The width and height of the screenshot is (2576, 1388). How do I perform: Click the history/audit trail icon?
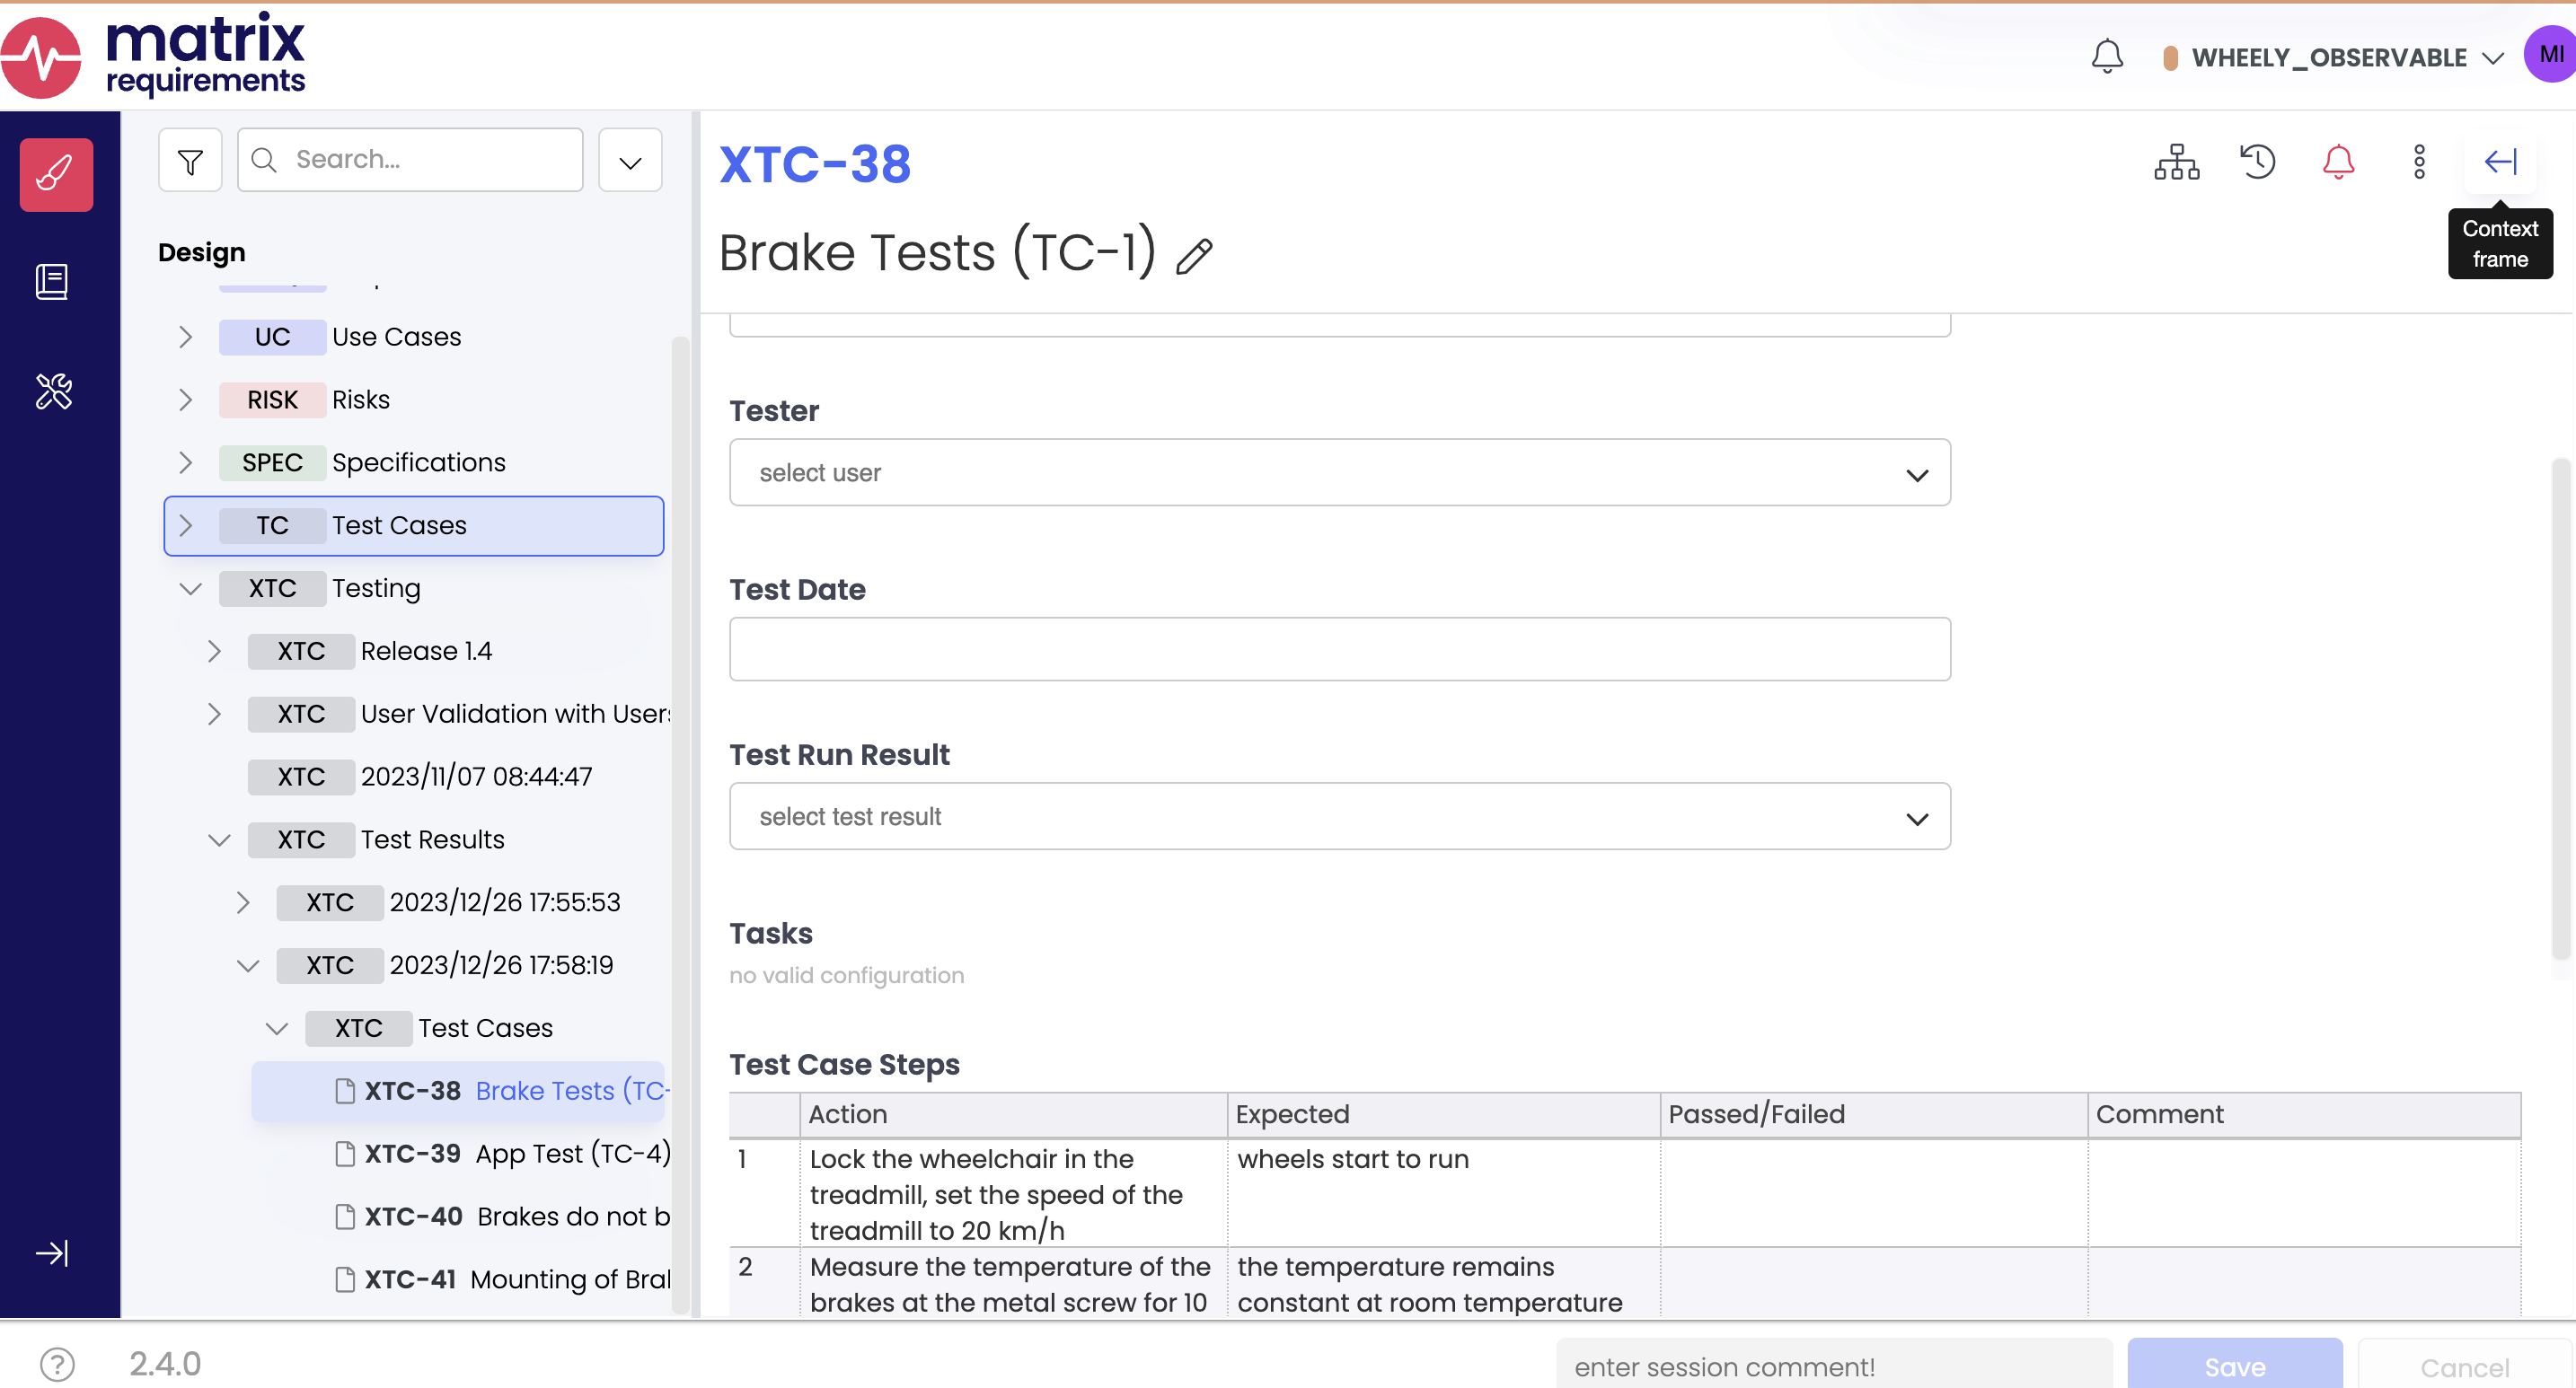(2258, 159)
